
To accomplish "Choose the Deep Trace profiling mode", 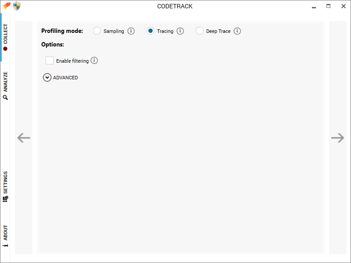I will point(200,31).
